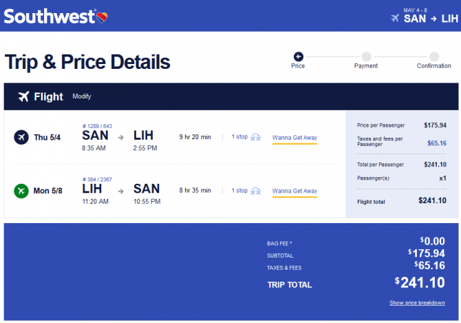Open the Wanna Get Away fare link for Thu 5/4

(294, 138)
